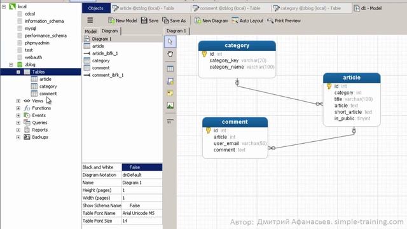
Task: Select the hand pan tool
Action: click(x=170, y=54)
